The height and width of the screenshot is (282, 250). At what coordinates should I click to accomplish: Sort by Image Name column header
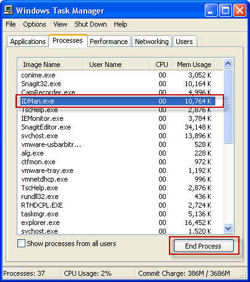coord(51,64)
